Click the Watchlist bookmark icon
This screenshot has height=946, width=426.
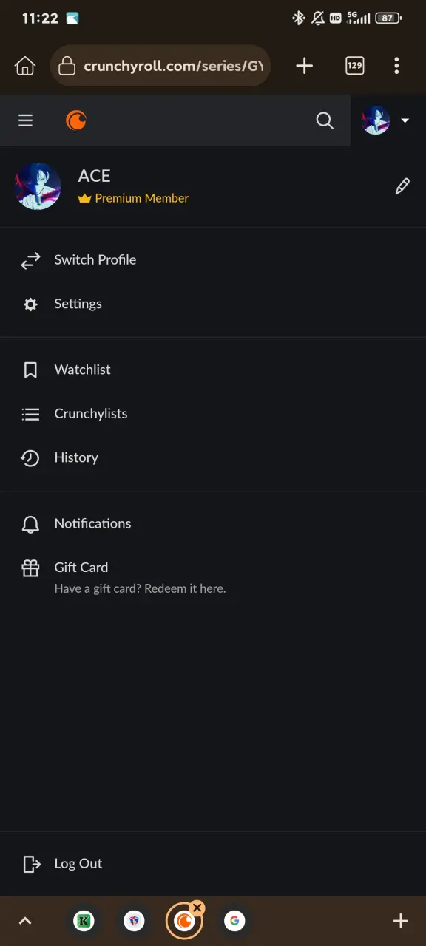pyautogui.click(x=30, y=370)
